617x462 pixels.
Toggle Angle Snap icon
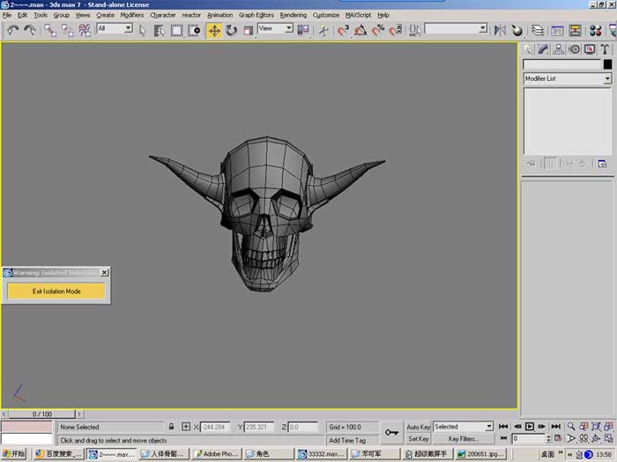coord(361,30)
